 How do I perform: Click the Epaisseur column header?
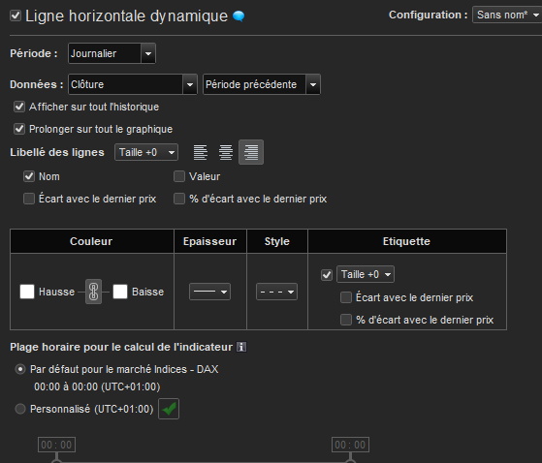[x=210, y=241]
